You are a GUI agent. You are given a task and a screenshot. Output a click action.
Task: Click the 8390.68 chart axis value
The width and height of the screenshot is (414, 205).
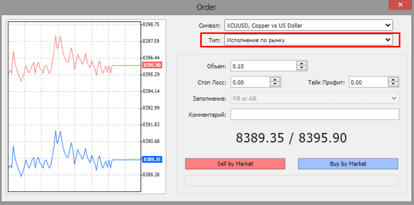tap(151, 141)
